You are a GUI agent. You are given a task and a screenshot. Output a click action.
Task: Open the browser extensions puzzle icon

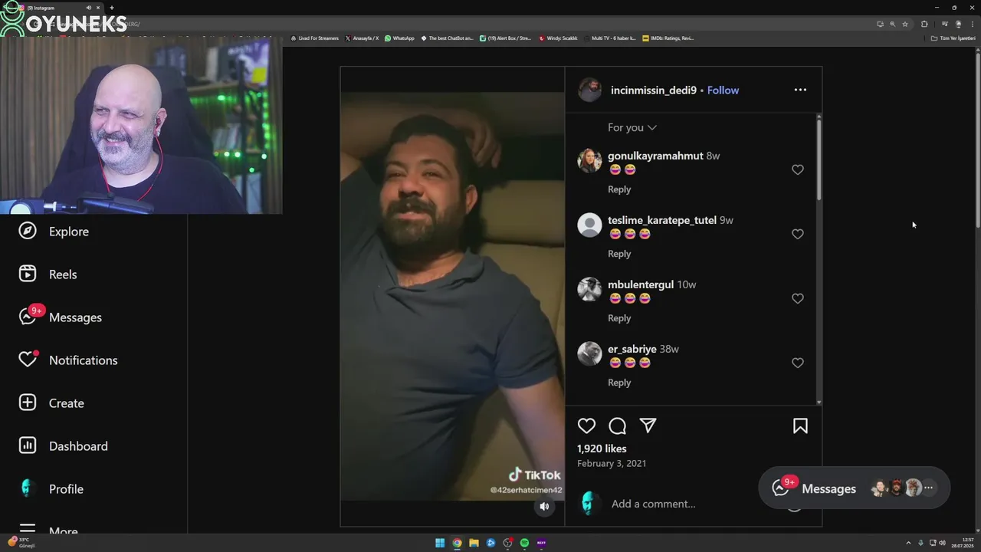(924, 24)
